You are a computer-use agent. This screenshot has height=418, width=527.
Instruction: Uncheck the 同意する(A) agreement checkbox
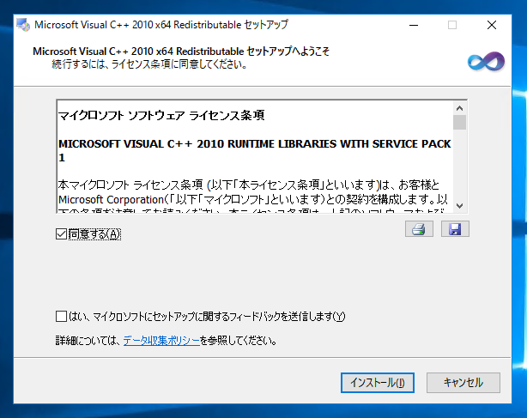pyautogui.click(x=61, y=233)
